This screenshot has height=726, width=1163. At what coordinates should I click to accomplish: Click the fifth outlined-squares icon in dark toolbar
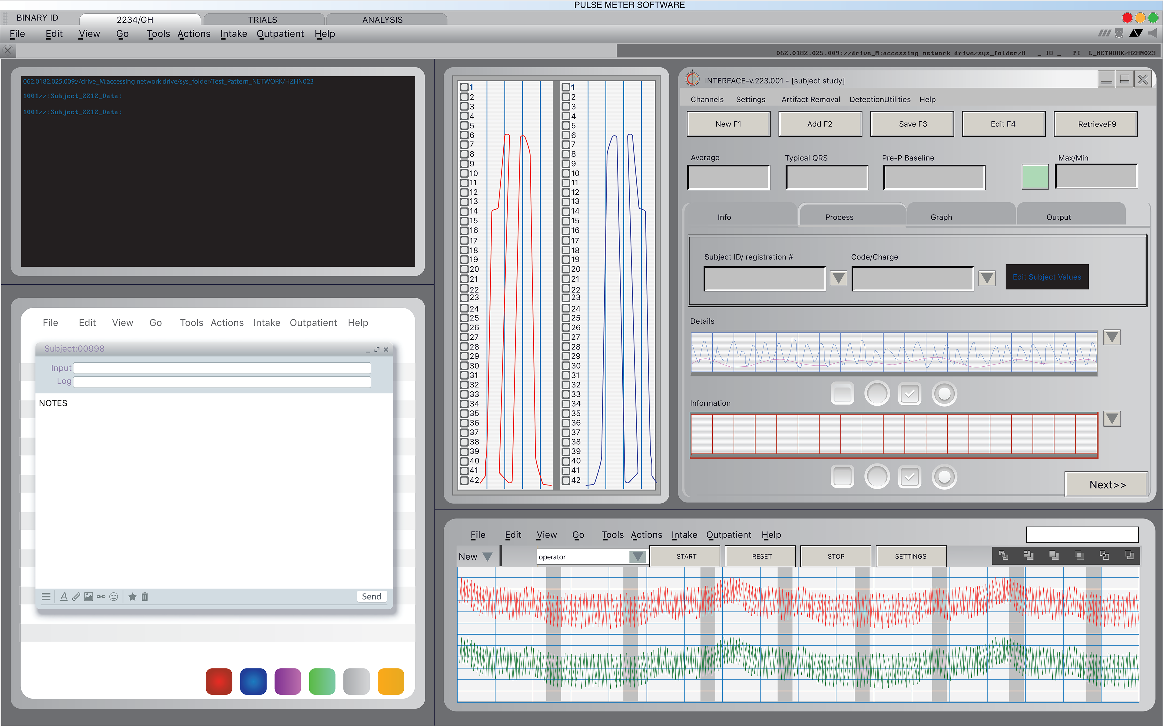pyautogui.click(x=1104, y=556)
